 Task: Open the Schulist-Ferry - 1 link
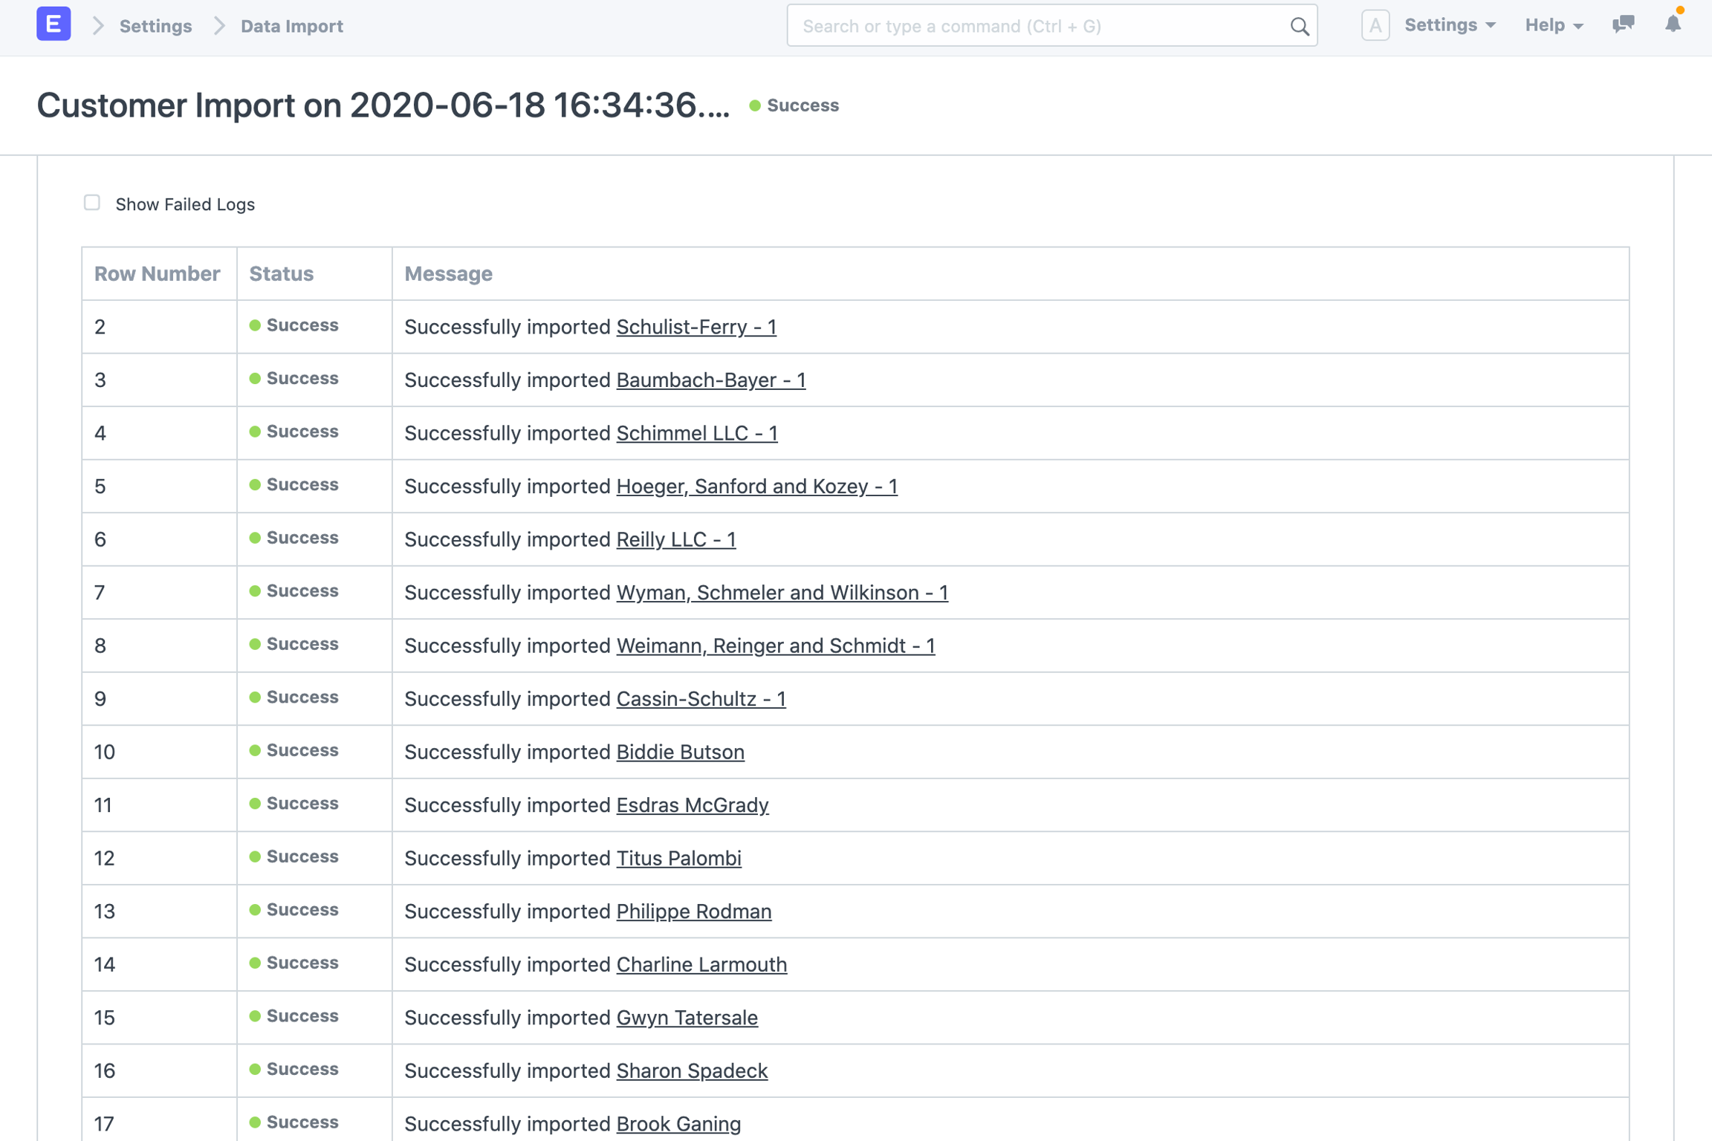click(x=695, y=327)
